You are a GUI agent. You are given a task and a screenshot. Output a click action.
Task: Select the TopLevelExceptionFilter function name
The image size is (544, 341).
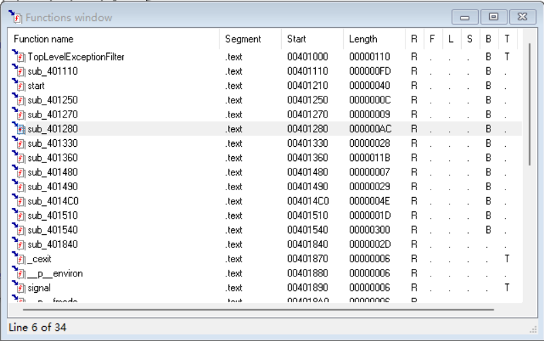[x=76, y=56]
